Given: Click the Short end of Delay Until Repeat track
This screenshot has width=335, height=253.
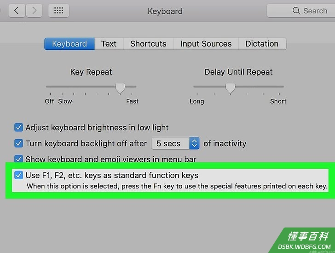Looking at the screenshot, I should click(279, 87).
